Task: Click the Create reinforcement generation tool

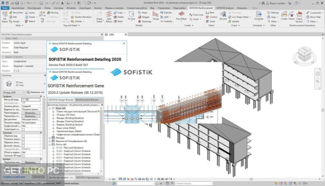Action: tap(284, 16)
